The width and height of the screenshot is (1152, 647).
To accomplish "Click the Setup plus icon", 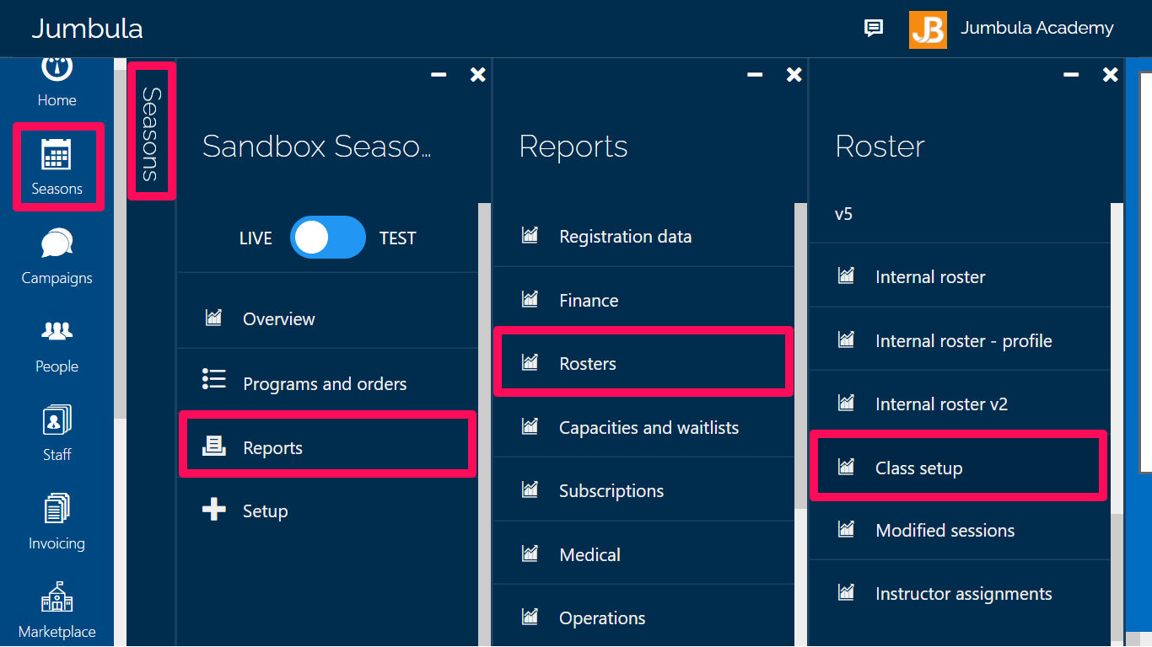I will 214,509.
